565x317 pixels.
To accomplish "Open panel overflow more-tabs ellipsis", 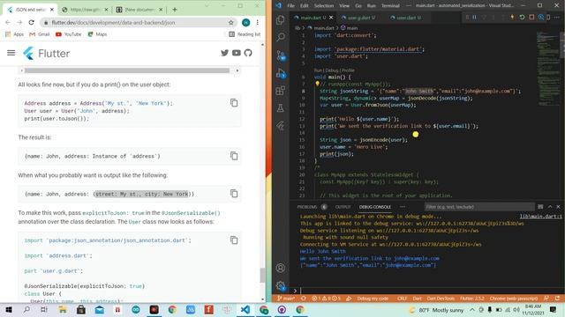I will coord(403,207).
